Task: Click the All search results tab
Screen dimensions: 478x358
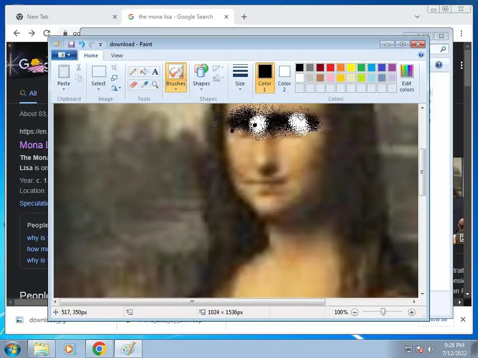Action: coord(28,93)
